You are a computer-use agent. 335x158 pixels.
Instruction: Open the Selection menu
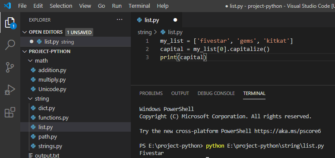coord(61,6)
